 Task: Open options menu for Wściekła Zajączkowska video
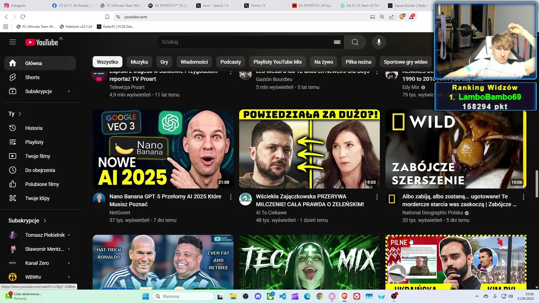377,197
